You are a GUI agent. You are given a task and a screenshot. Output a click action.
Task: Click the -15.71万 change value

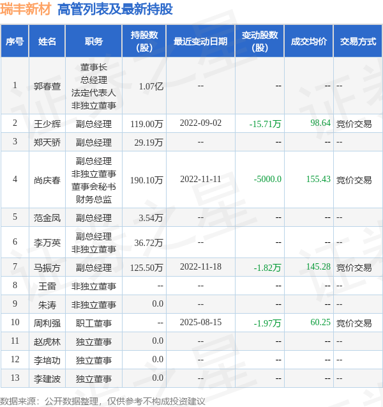tap(266, 123)
